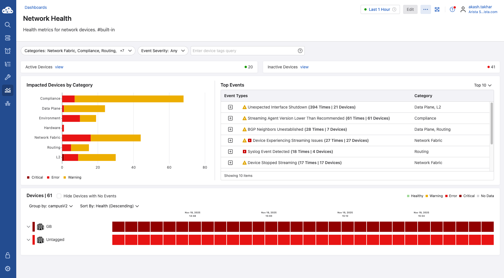Check Hide Devices with No Events
This screenshot has height=278, width=504.
click(59, 196)
